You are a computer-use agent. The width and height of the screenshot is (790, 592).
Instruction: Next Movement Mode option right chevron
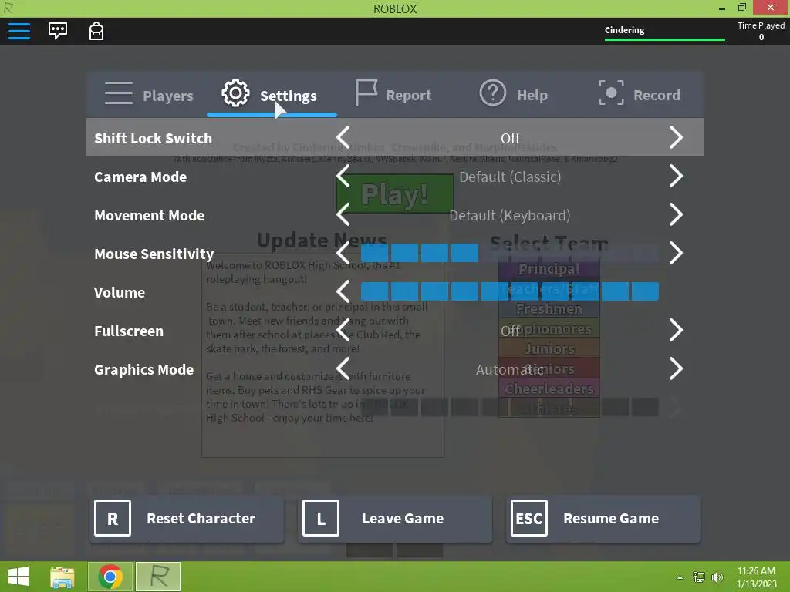pyautogui.click(x=676, y=214)
